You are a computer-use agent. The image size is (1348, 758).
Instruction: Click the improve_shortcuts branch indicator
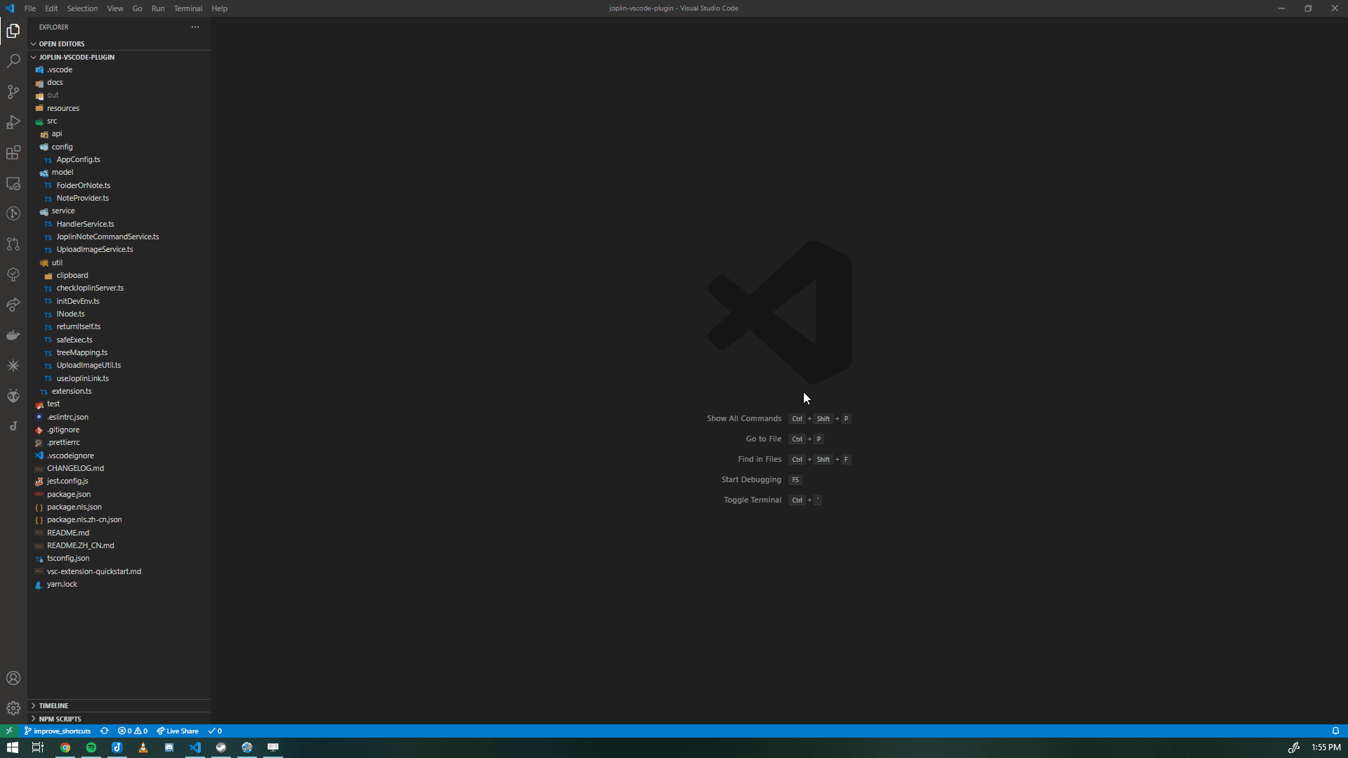point(58,731)
